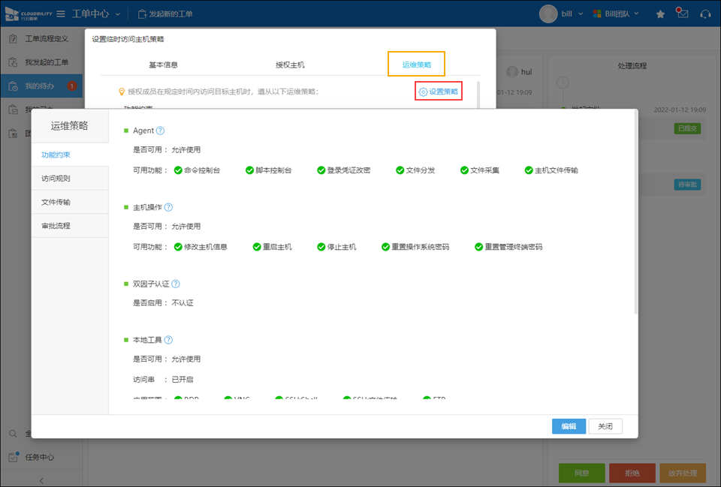Open the mail notifications icon
This screenshot has height=487, width=721.
tap(682, 13)
